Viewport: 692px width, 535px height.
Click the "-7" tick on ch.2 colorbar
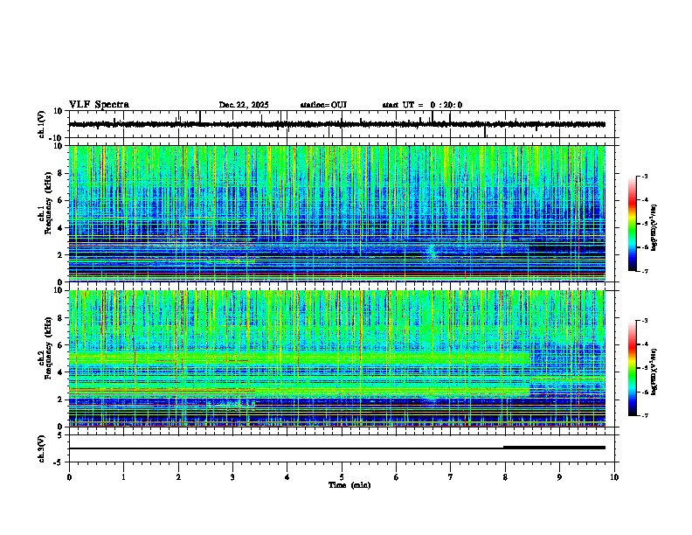coord(644,415)
